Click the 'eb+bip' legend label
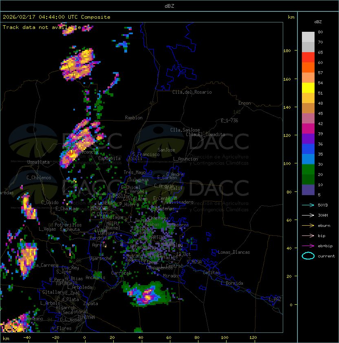Viewport: 339px width, 343px height. point(325,246)
